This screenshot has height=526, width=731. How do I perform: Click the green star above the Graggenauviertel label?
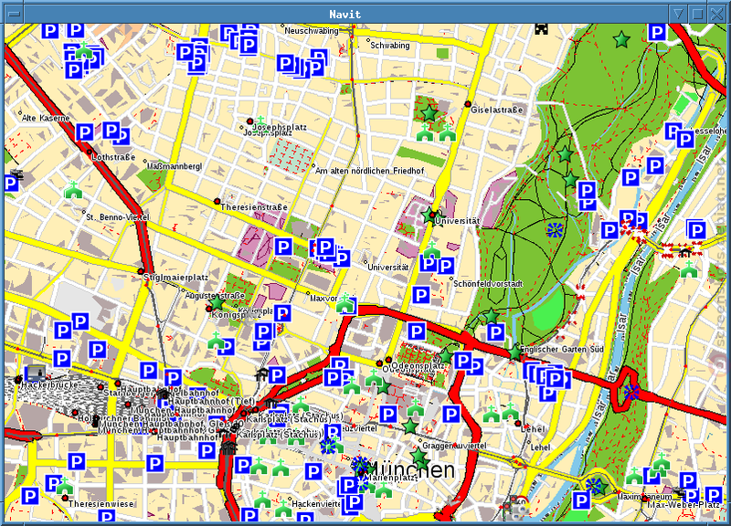coord(409,426)
